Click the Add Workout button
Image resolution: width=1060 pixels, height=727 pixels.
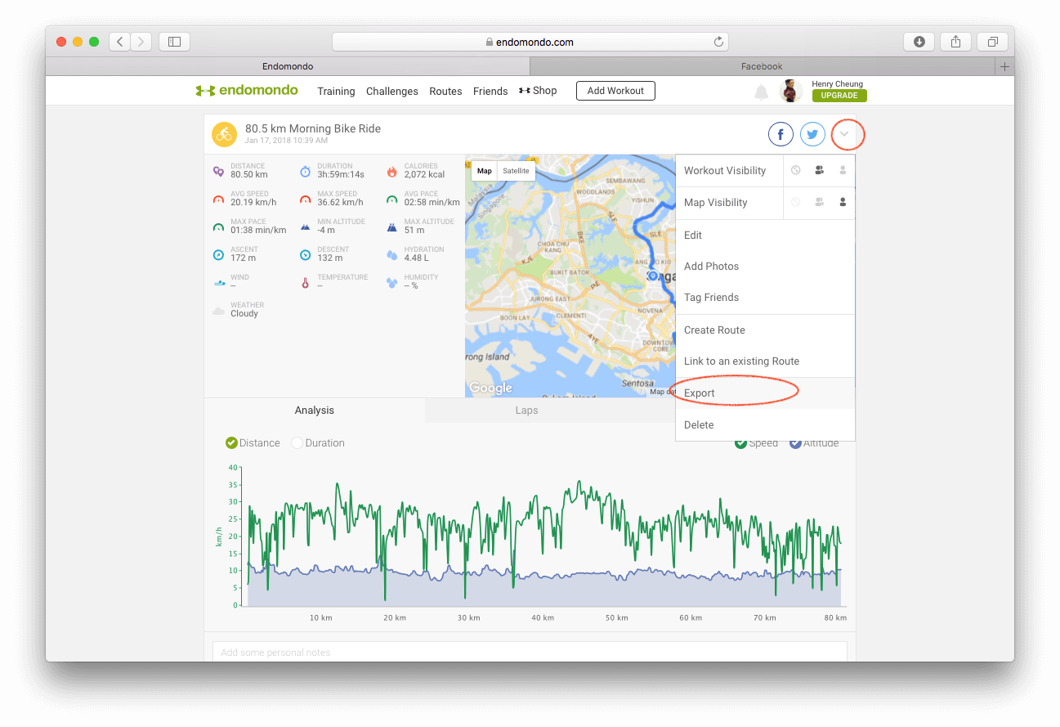[x=615, y=91]
